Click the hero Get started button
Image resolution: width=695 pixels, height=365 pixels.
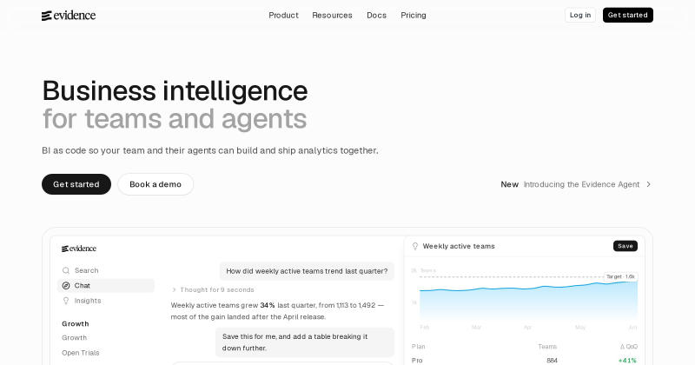point(76,184)
